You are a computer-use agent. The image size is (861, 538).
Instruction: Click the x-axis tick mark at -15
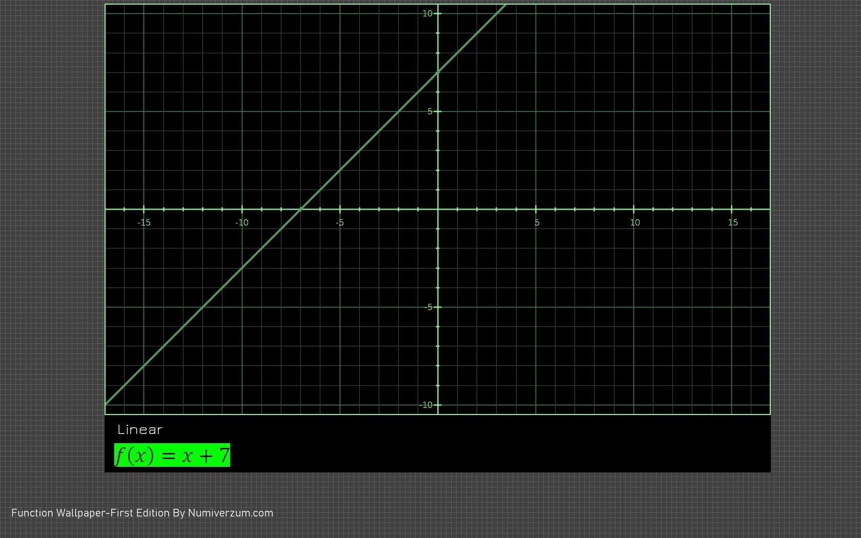click(144, 209)
